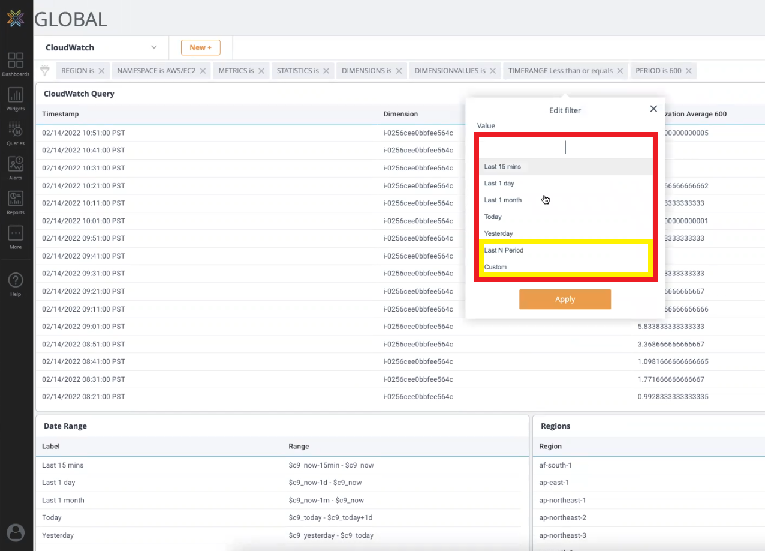The image size is (765, 551).
Task: Click the filter funnel icon
Action: point(44,71)
